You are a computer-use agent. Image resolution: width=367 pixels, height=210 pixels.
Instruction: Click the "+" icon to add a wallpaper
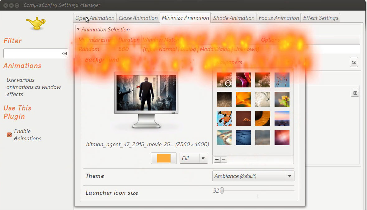217,159
